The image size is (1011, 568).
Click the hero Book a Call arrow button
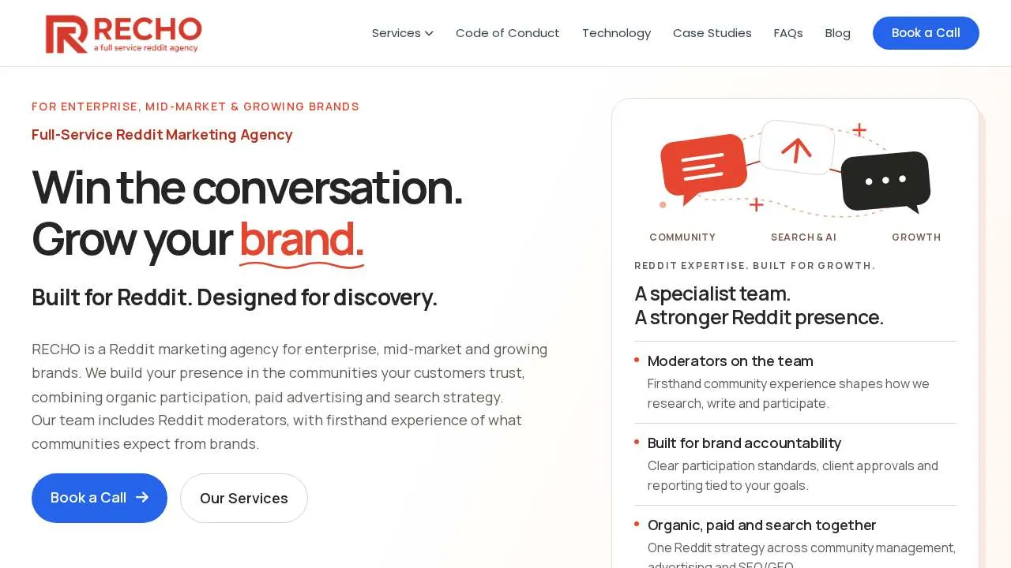(100, 498)
